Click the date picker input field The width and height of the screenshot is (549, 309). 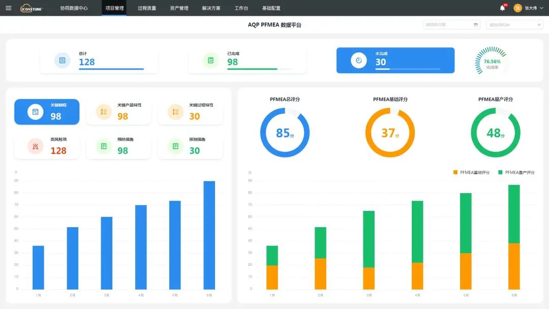[x=451, y=24]
